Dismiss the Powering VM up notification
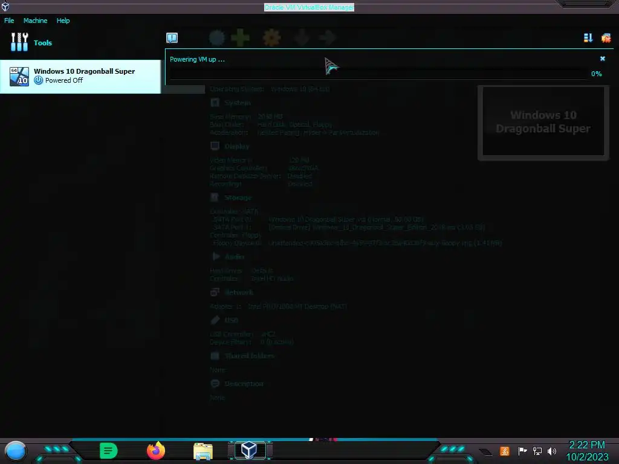The image size is (619, 464). tap(603, 59)
